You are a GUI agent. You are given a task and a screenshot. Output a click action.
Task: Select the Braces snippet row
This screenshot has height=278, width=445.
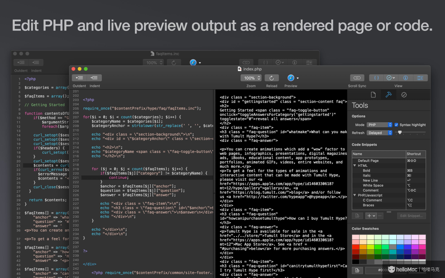[389, 205]
